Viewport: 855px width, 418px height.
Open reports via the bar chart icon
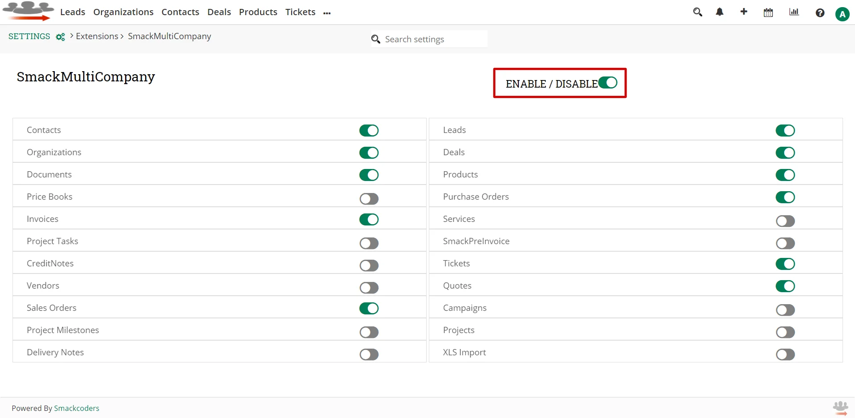pyautogui.click(x=794, y=12)
